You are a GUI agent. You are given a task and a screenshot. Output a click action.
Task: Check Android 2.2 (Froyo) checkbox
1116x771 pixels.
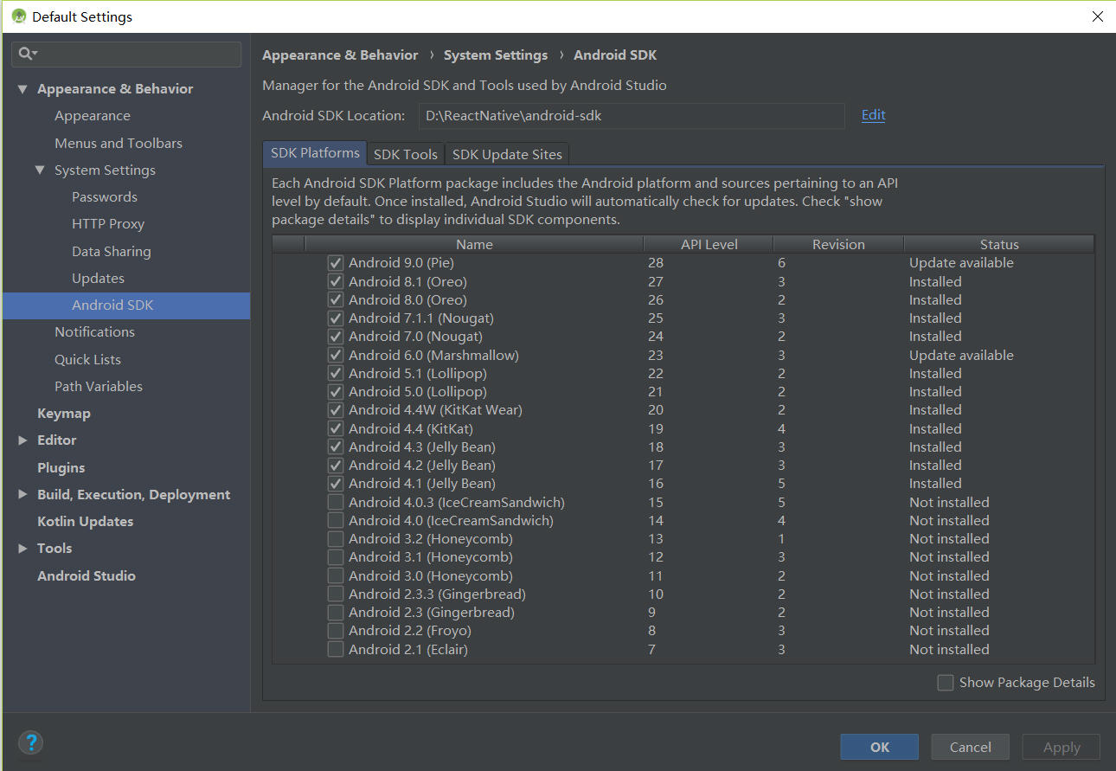coord(336,630)
